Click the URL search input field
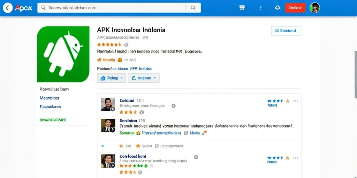This screenshot has width=357, height=178. point(111,8)
